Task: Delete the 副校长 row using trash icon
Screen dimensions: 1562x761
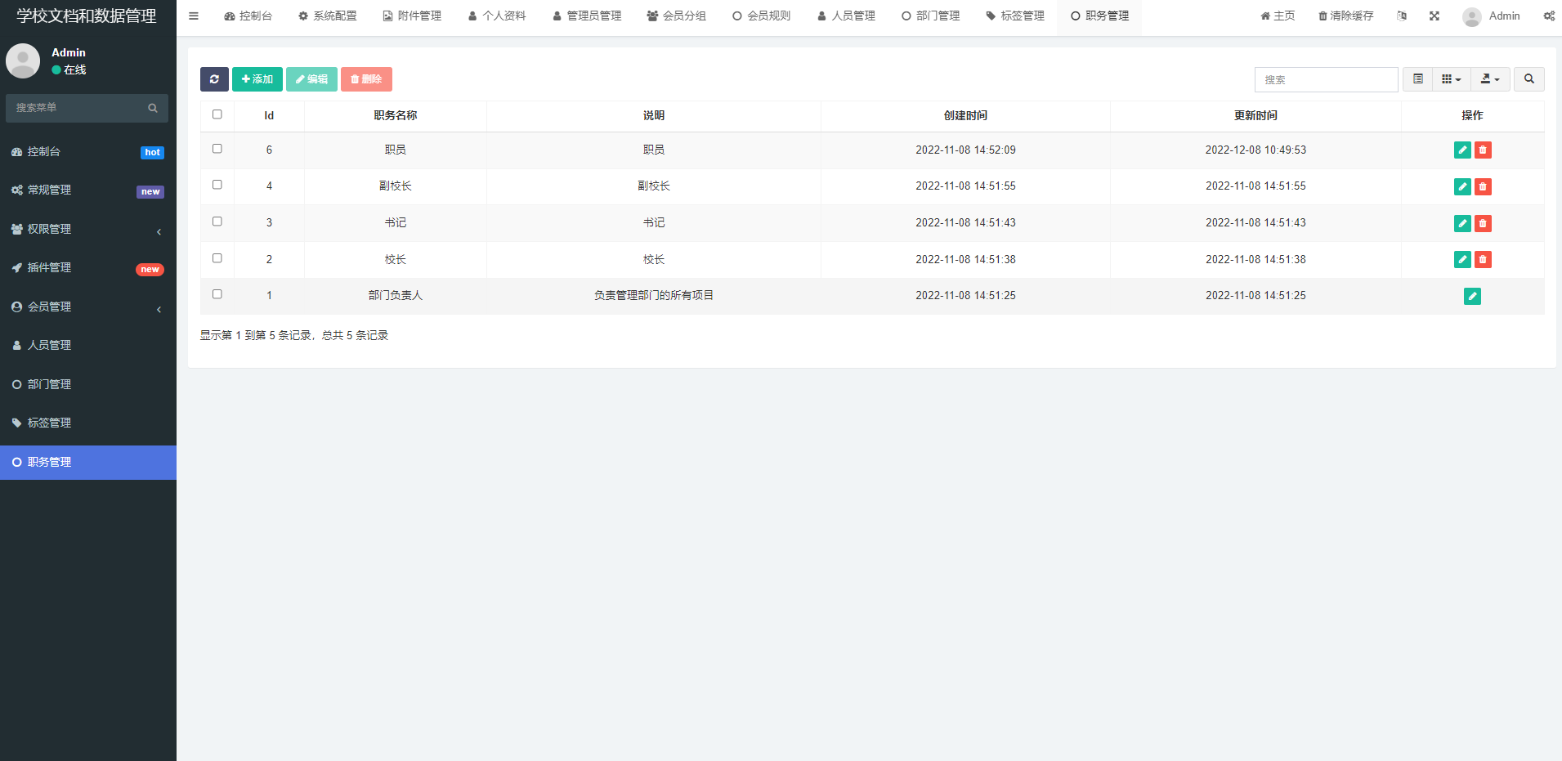Action: click(1483, 187)
